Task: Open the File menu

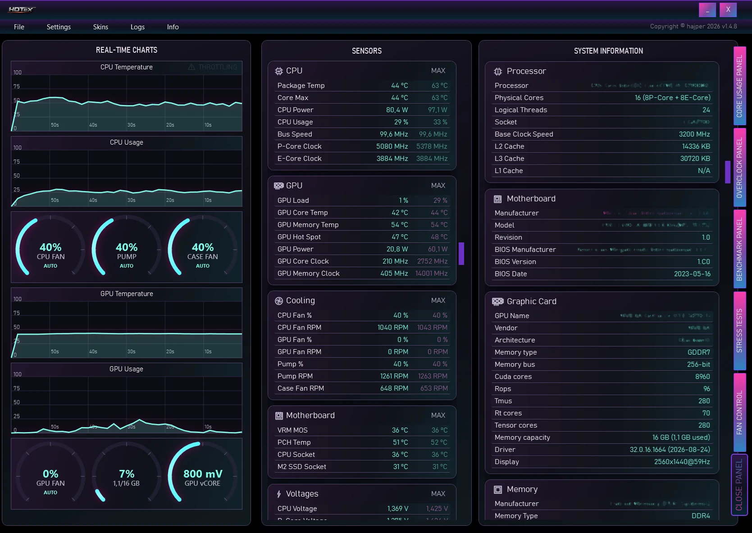Action: pyautogui.click(x=19, y=27)
